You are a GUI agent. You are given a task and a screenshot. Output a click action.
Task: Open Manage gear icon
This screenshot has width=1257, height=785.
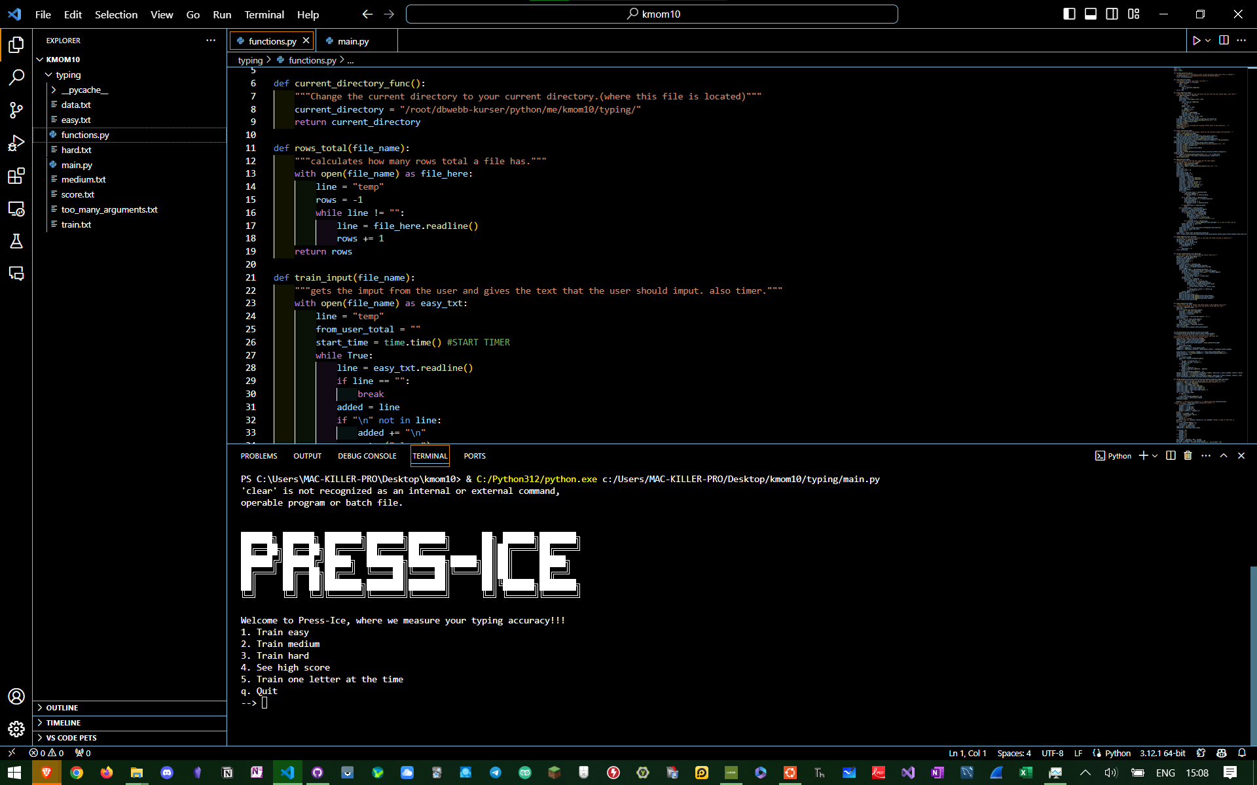(x=16, y=729)
